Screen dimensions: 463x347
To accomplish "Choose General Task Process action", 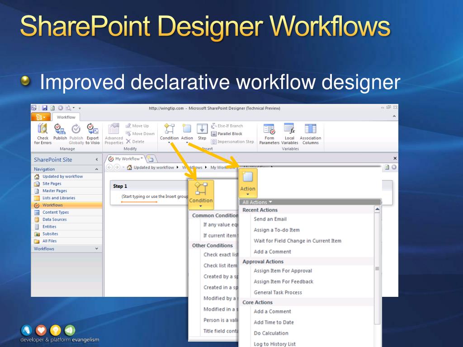I will (278, 292).
